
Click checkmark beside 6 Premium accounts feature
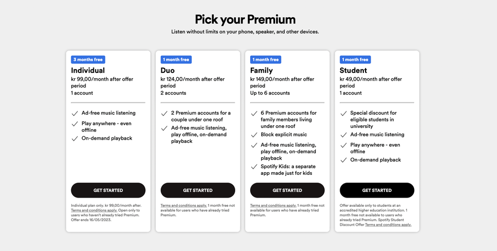[x=254, y=113]
